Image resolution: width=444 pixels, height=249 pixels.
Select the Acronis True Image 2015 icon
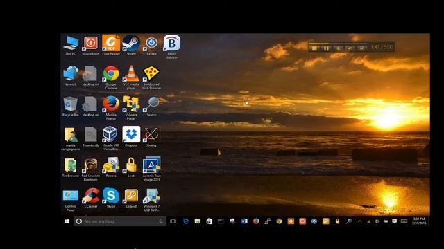coord(151,169)
